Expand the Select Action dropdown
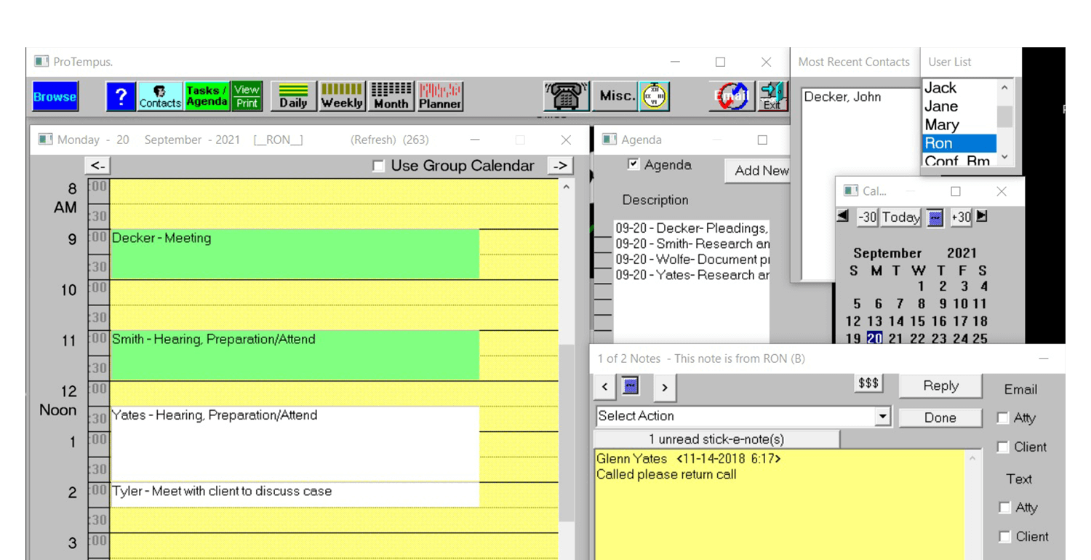Image resolution: width=1091 pixels, height=560 pixels. coord(882,417)
